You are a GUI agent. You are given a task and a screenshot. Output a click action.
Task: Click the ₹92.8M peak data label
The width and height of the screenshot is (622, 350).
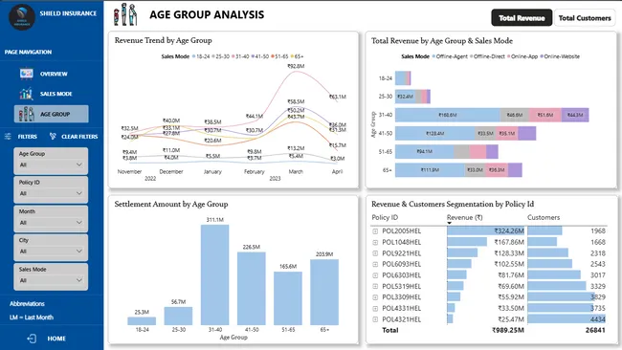click(296, 66)
